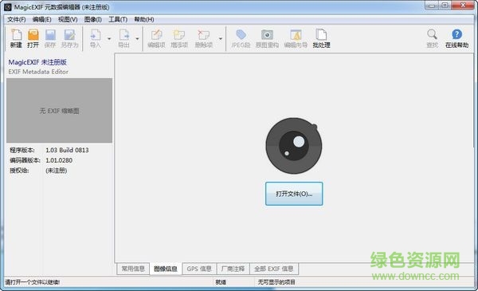Open the 文件(F) menu

(x=17, y=19)
